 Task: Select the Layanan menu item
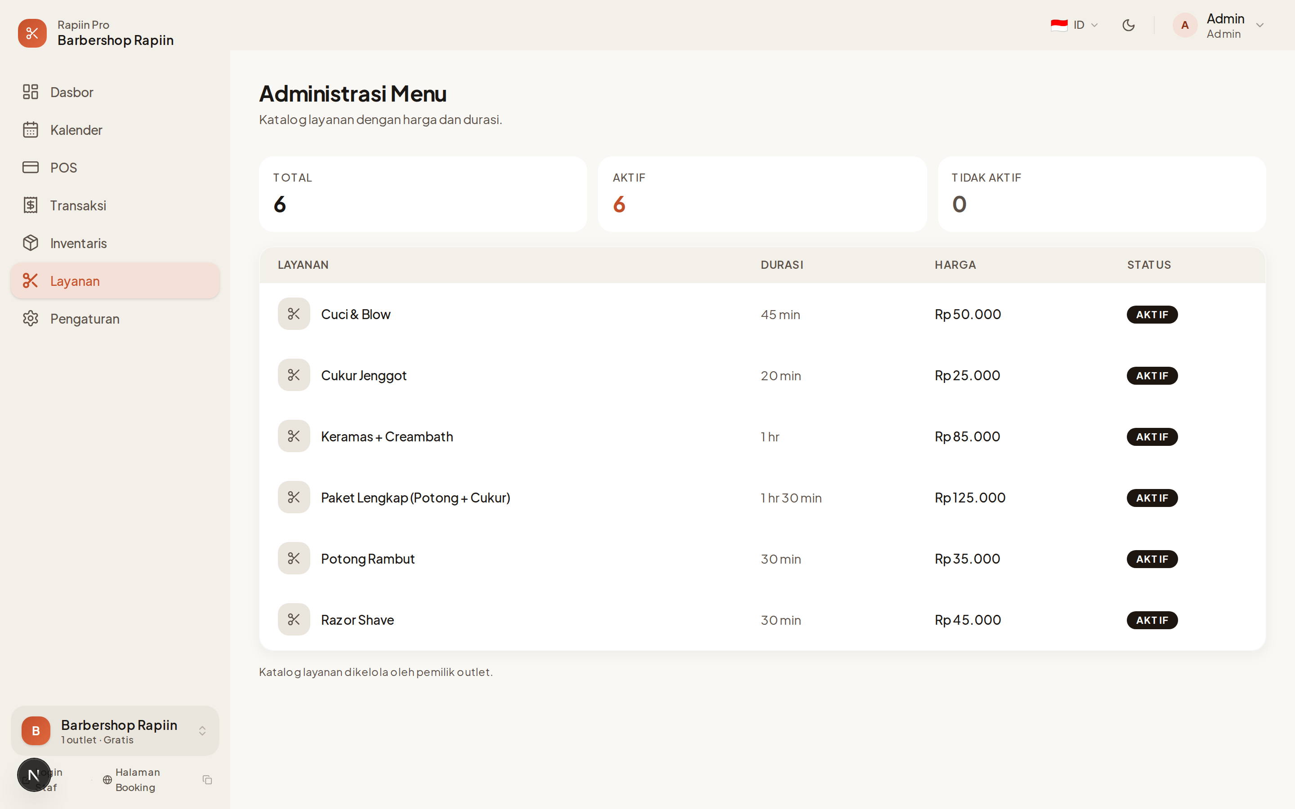tap(115, 281)
